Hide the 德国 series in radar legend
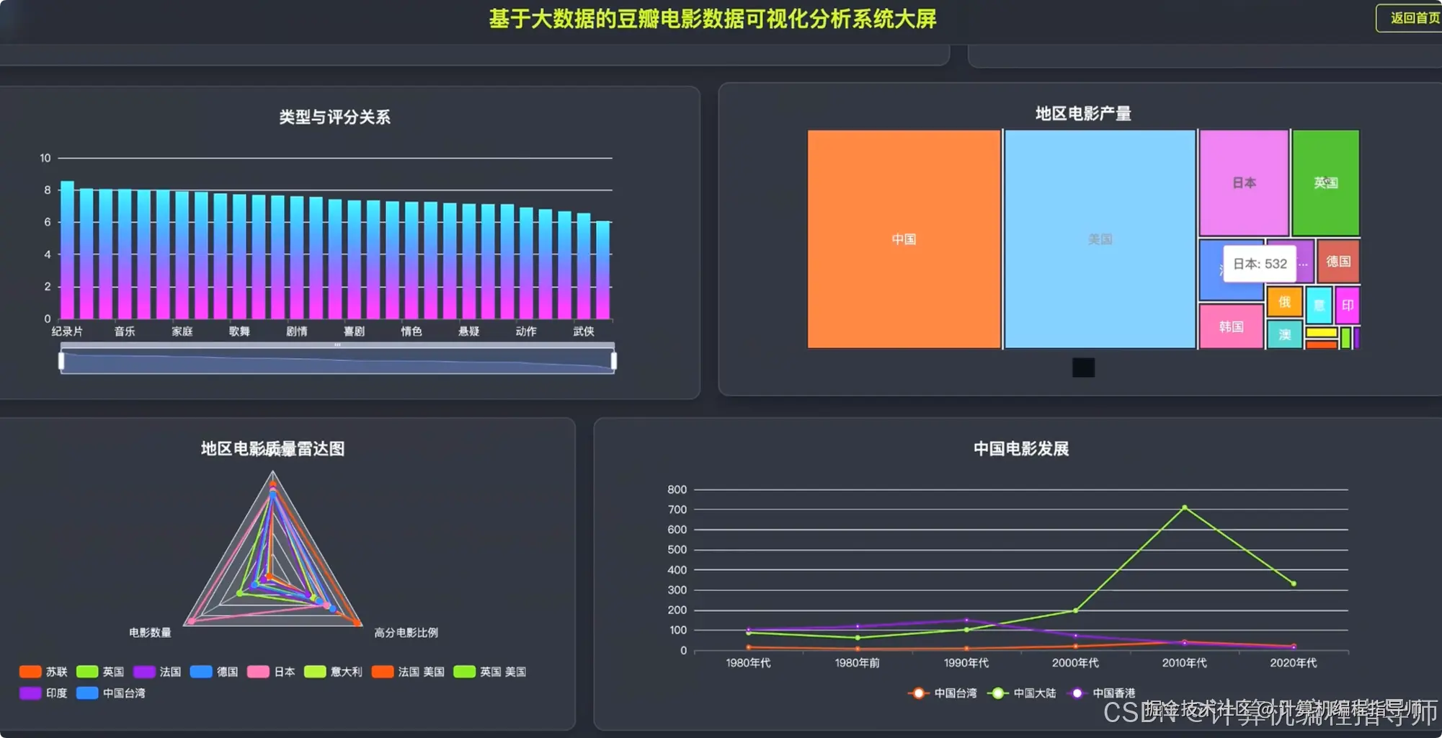 pos(214,672)
